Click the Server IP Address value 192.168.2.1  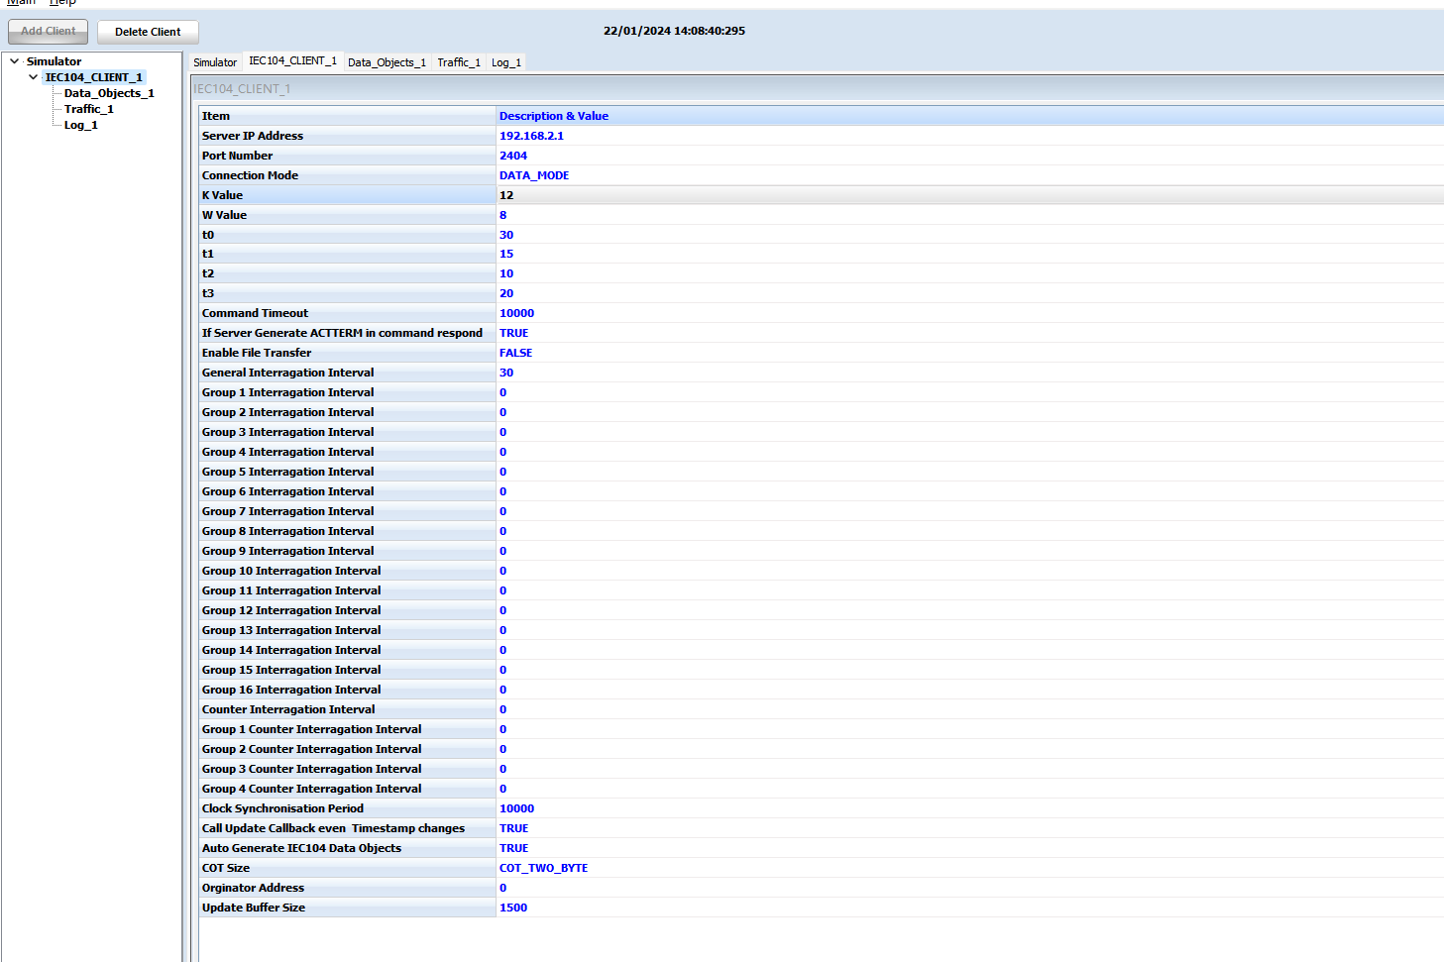click(x=531, y=136)
